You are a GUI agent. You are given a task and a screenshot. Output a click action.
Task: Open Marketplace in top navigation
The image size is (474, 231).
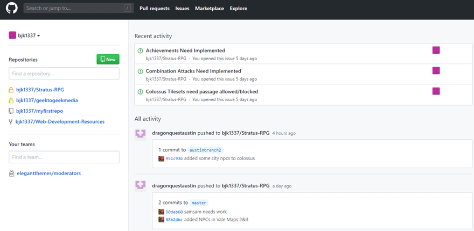210,9
